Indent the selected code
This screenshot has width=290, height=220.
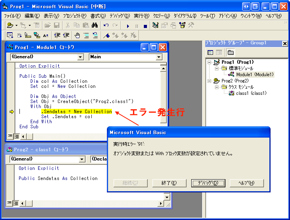click(57, 35)
